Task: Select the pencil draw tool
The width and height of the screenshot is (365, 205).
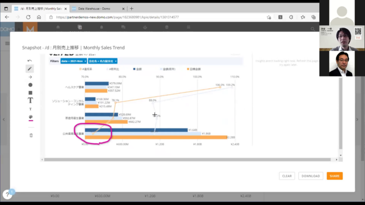Action: [x=30, y=69]
